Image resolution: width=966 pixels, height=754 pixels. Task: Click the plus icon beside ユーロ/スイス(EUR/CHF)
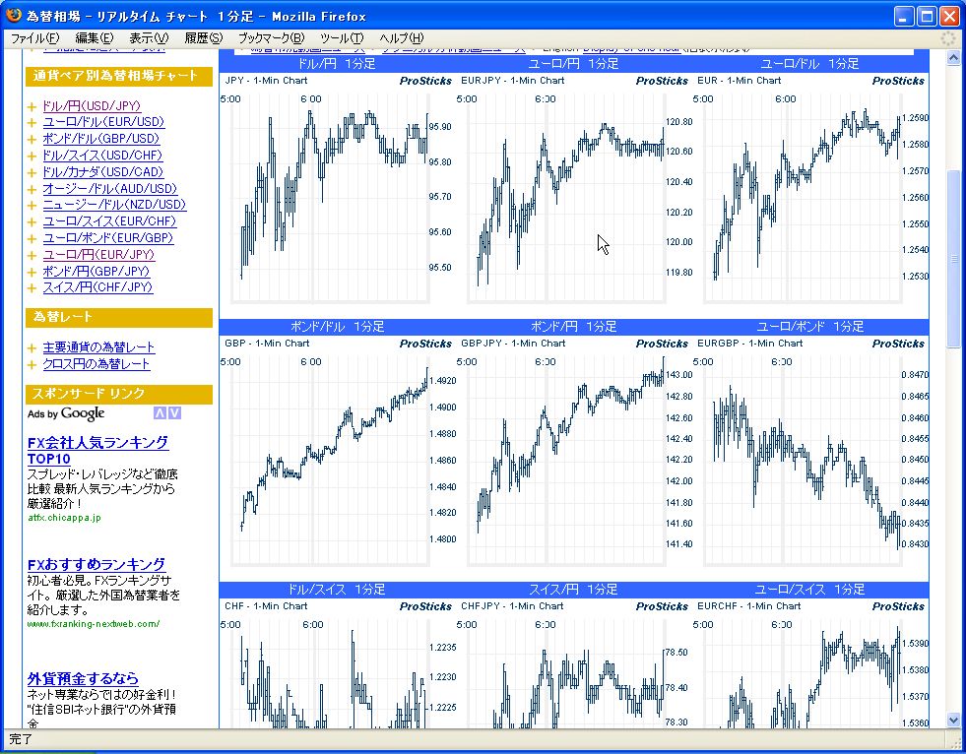coord(32,222)
